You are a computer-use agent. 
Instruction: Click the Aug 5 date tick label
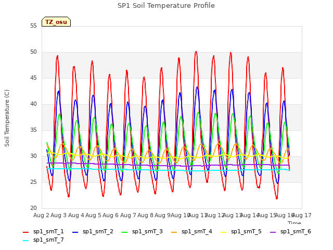click(93, 215)
